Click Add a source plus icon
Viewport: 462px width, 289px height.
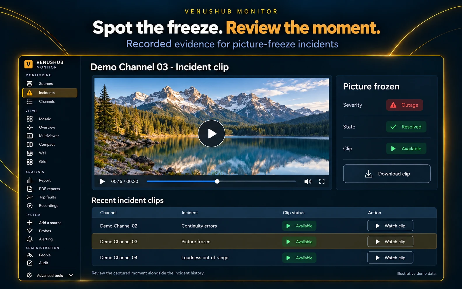click(x=30, y=223)
